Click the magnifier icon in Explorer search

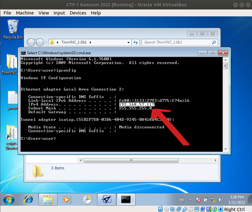pos(214,42)
